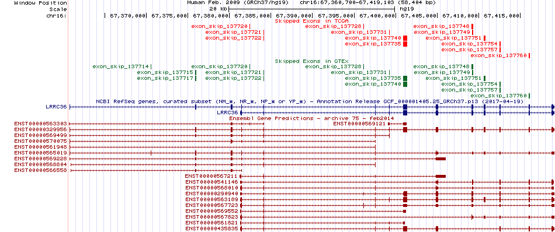555x232 pixels.
Task: Open transcript ENST00000561821
Action: click(x=211, y=223)
